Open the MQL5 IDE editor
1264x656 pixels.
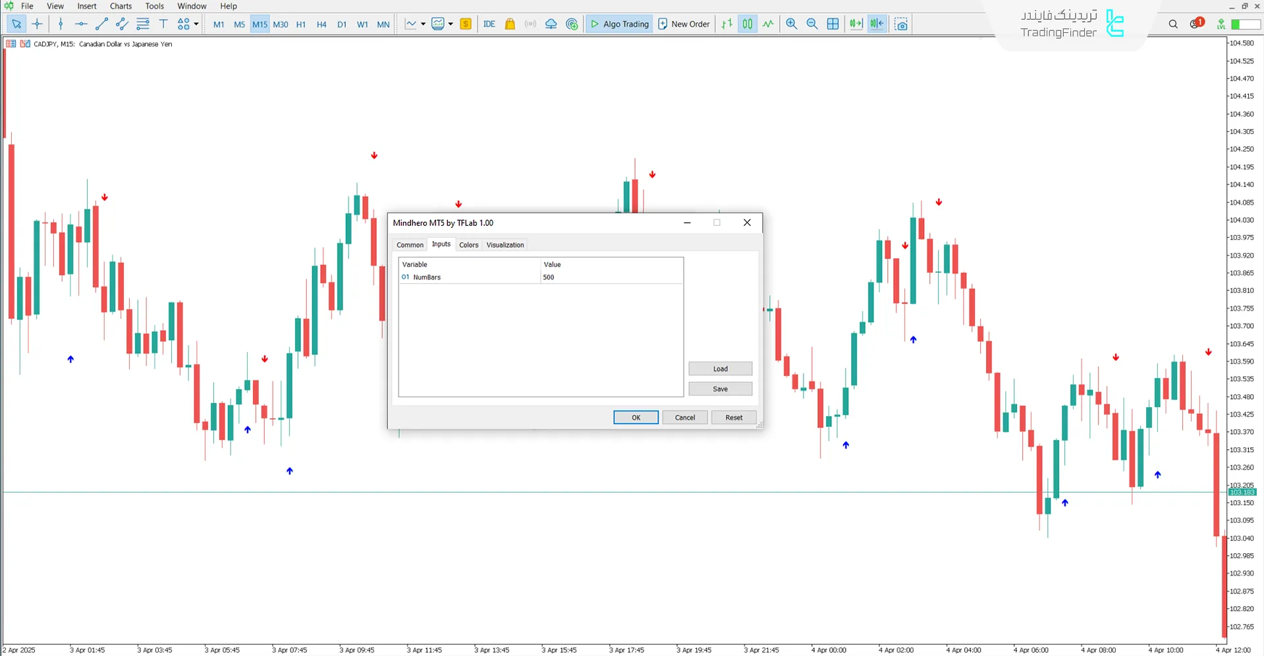click(489, 24)
